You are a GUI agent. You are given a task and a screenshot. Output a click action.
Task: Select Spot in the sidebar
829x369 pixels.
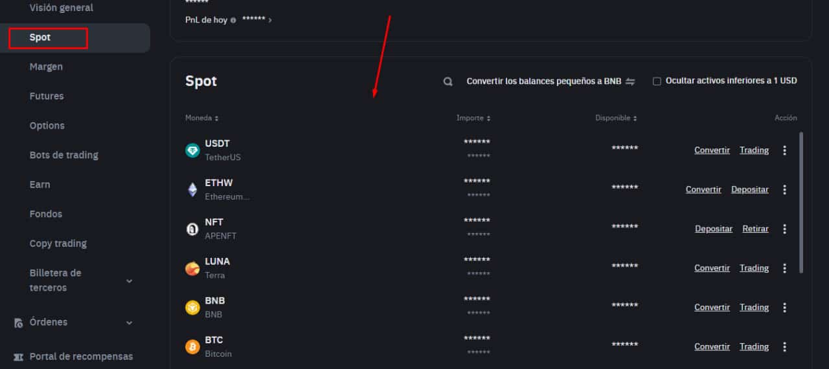75,37
